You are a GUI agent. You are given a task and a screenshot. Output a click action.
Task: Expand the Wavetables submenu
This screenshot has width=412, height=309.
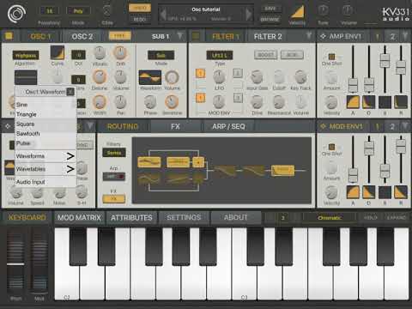[45, 169]
